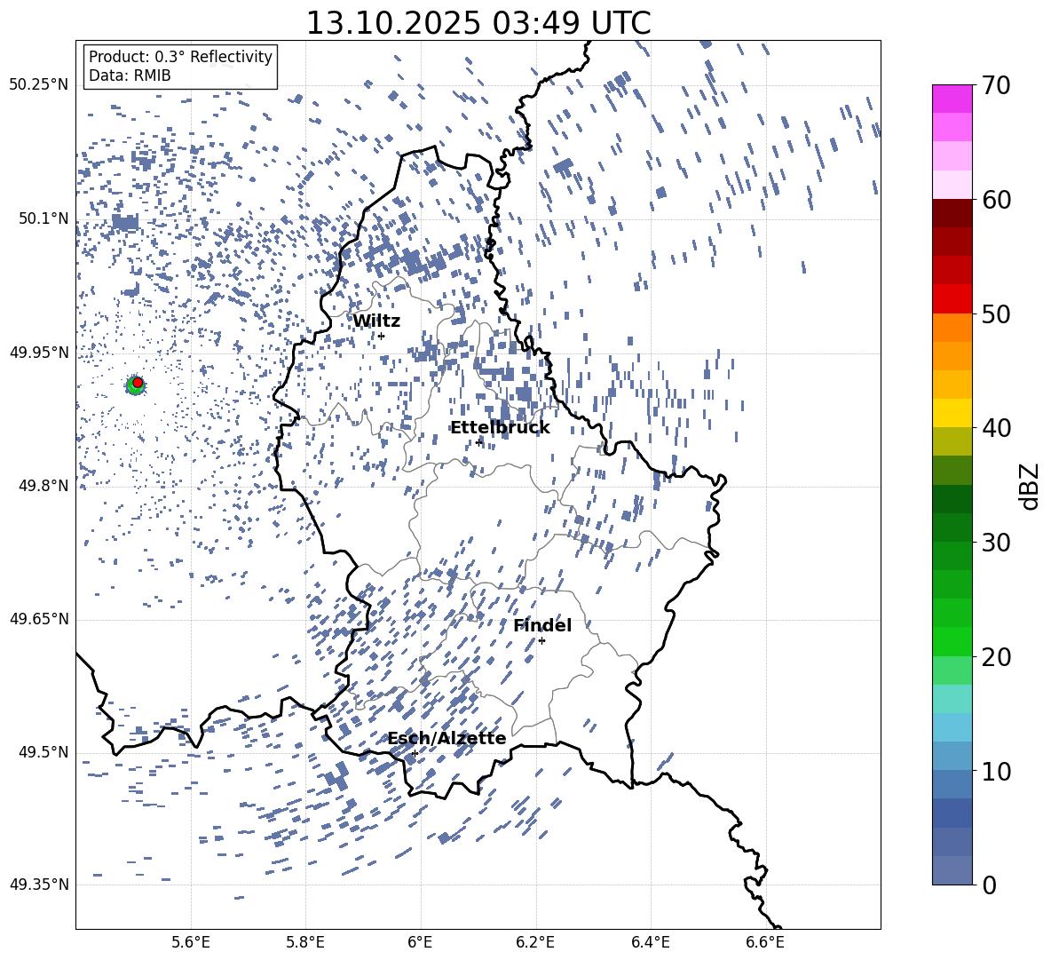Click the 6.6°E longitude label

point(765,942)
